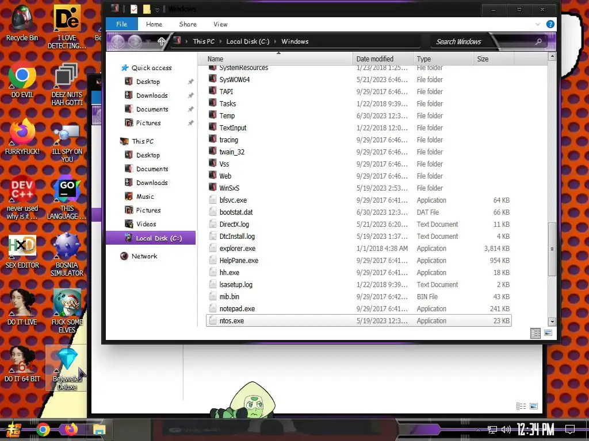Screen dimensions: 589x441
Task: Sort by the Size column header
Action: pyautogui.click(x=494, y=59)
